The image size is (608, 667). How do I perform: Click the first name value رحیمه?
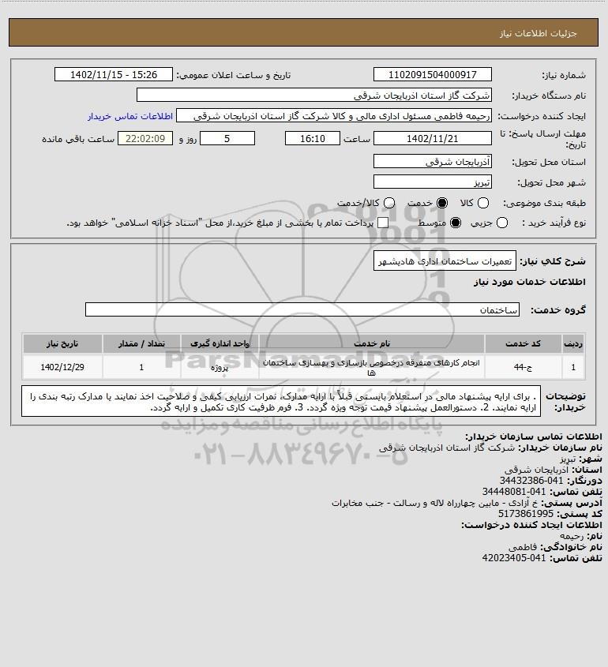pos(572,536)
